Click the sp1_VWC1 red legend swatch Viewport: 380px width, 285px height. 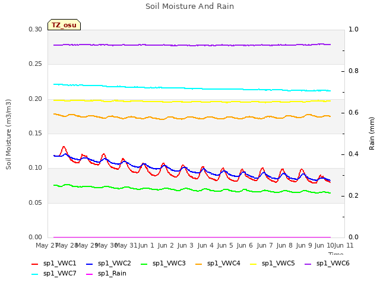pos(34,264)
